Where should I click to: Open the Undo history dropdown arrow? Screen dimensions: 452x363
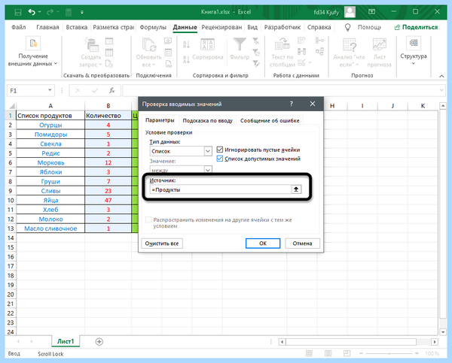pos(40,12)
